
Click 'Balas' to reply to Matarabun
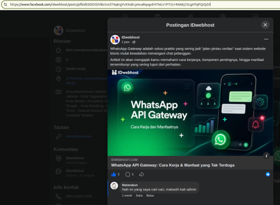point(150,196)
